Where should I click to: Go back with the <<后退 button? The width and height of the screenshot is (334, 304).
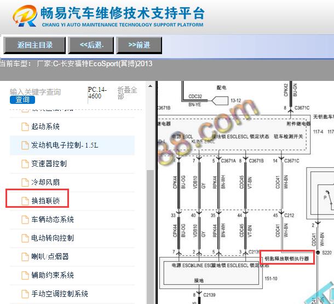coord(91,45)
